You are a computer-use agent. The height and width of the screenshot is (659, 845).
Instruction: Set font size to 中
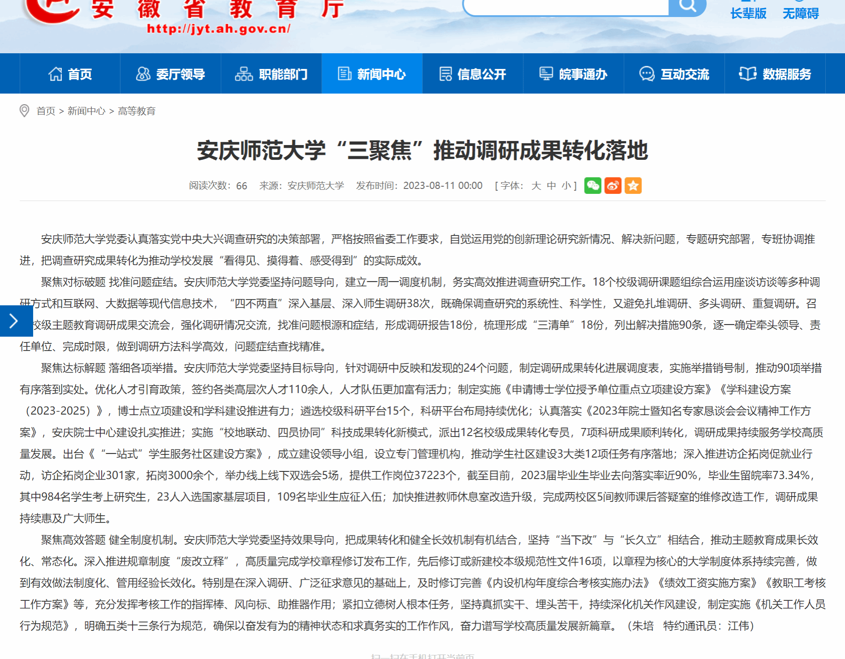[x=551, y=186]
